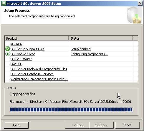144x131 pixels.
Task: Click the Help button
Action: coord(16,125)
